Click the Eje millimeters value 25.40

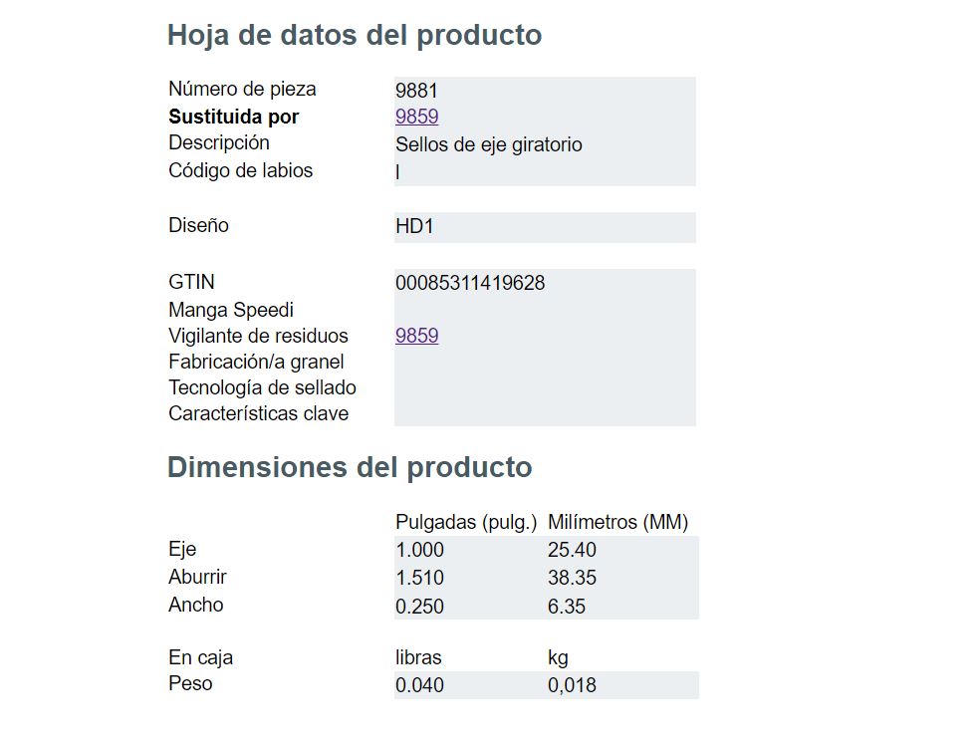pyautogui.click(x=572, y=550)
